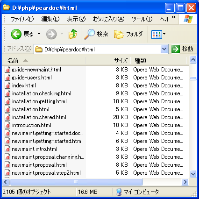Open the address bar dropdown list
Image resolution: width=199 pixels, height=199 pixels.
tap(164, 49)
